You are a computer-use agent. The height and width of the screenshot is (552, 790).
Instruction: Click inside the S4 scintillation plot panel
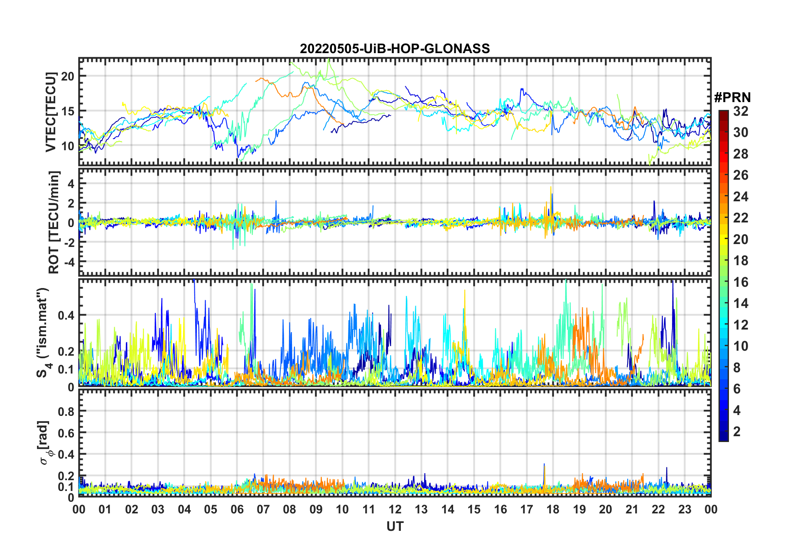[x=395, y=332]
